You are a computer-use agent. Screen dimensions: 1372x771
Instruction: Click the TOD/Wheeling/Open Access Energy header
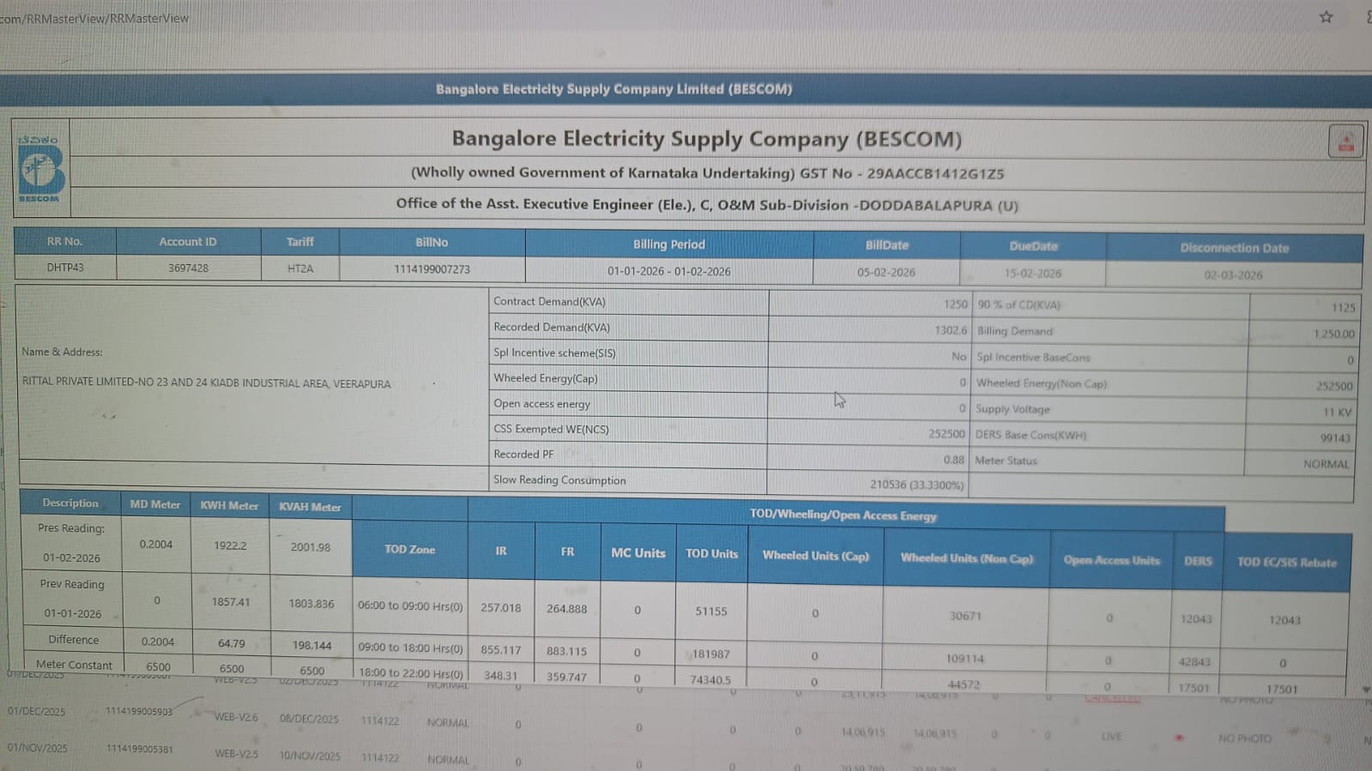click(843, 515)
